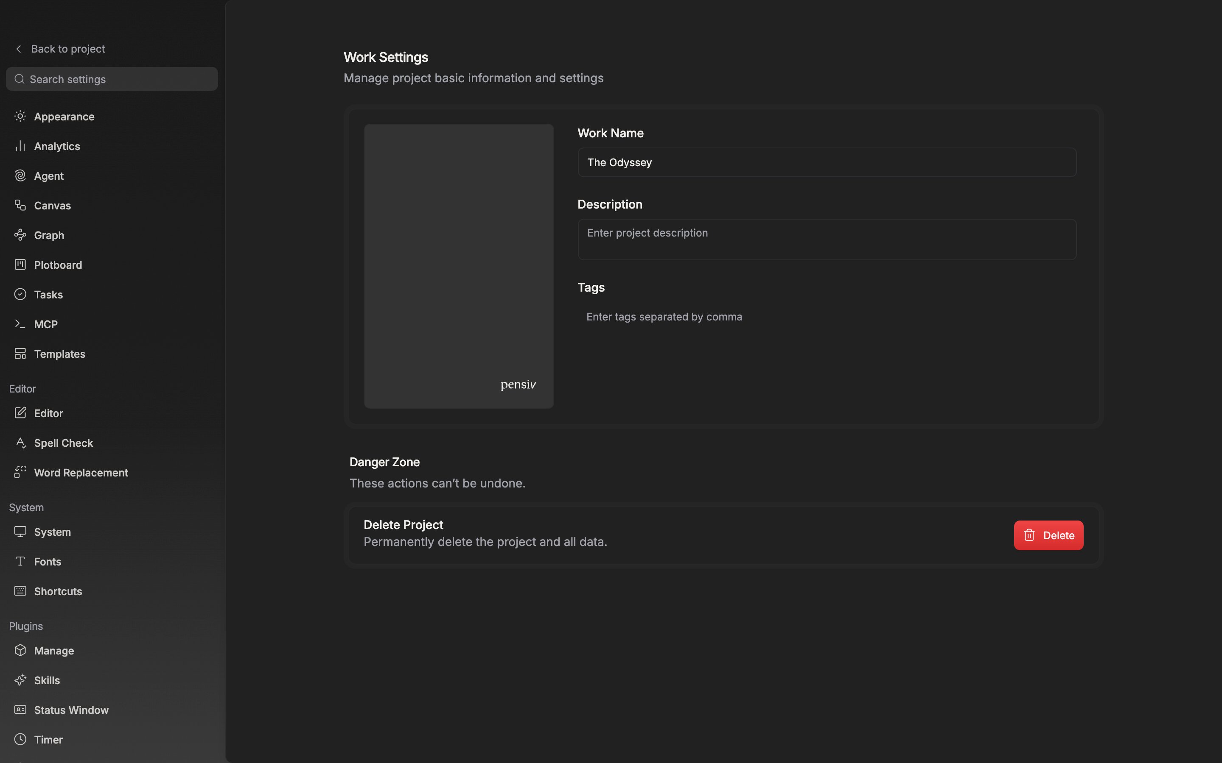Click the Shortcuts keyboard icon
Image resolution: width=1222 pixels, height=763 pixels.
tap(20, 591)
